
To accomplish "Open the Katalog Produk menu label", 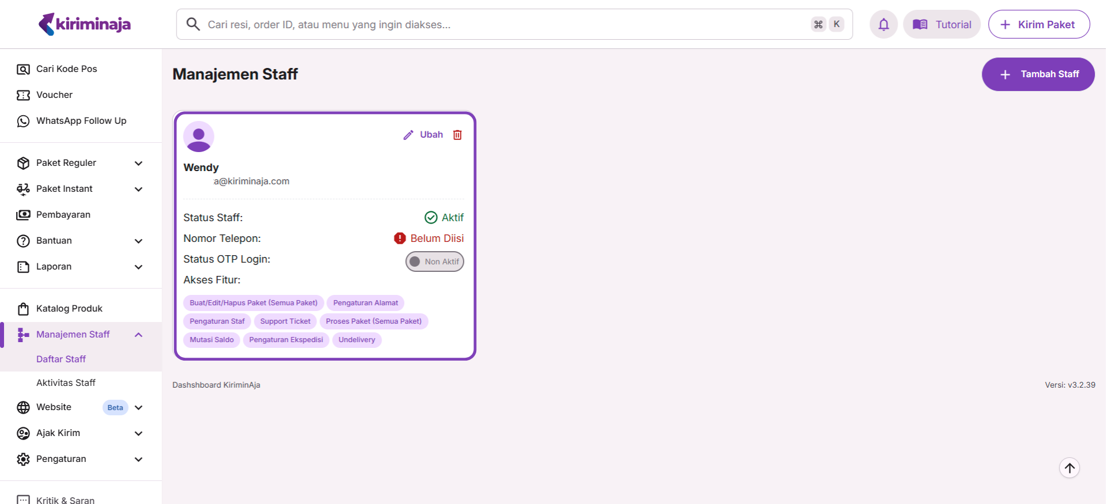I will click(69, 308).
